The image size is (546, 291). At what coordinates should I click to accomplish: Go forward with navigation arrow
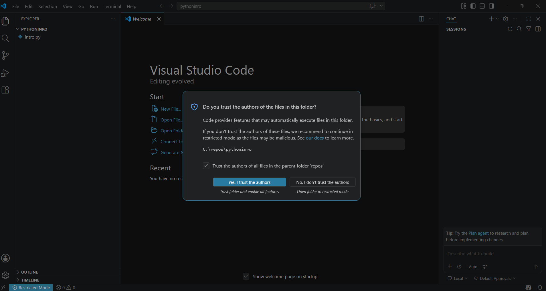[171, 6]
